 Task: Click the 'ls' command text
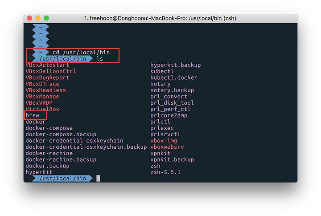click(100, 59)
